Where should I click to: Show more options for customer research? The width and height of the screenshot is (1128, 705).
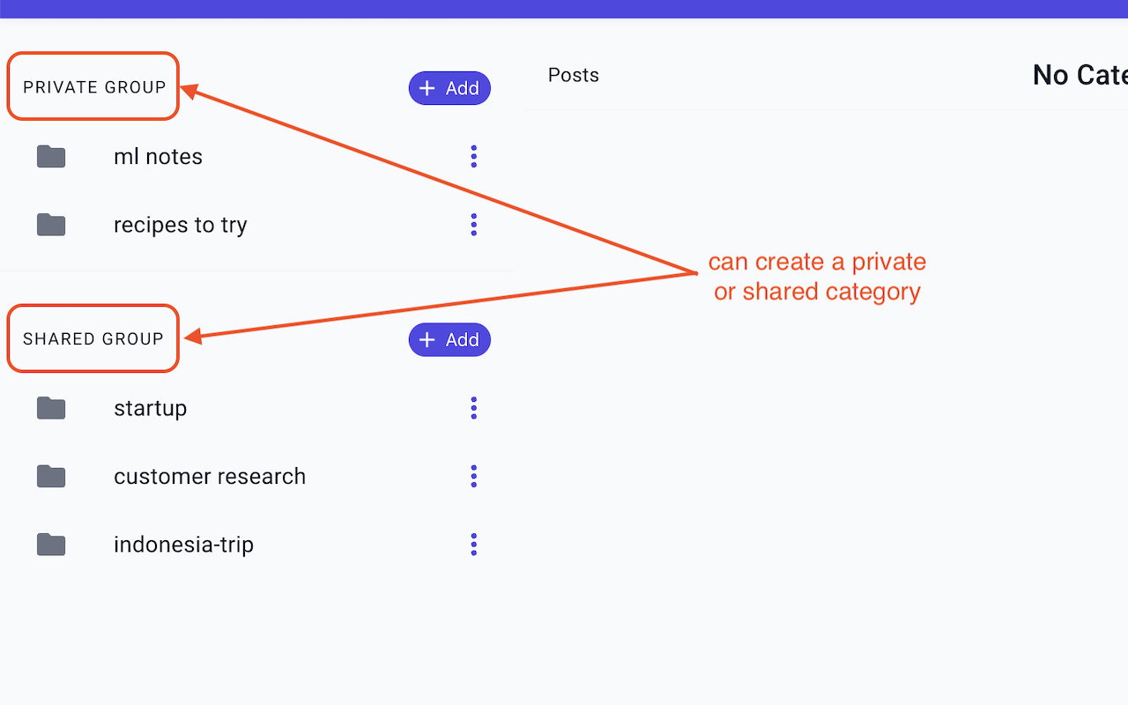(474, 477)
